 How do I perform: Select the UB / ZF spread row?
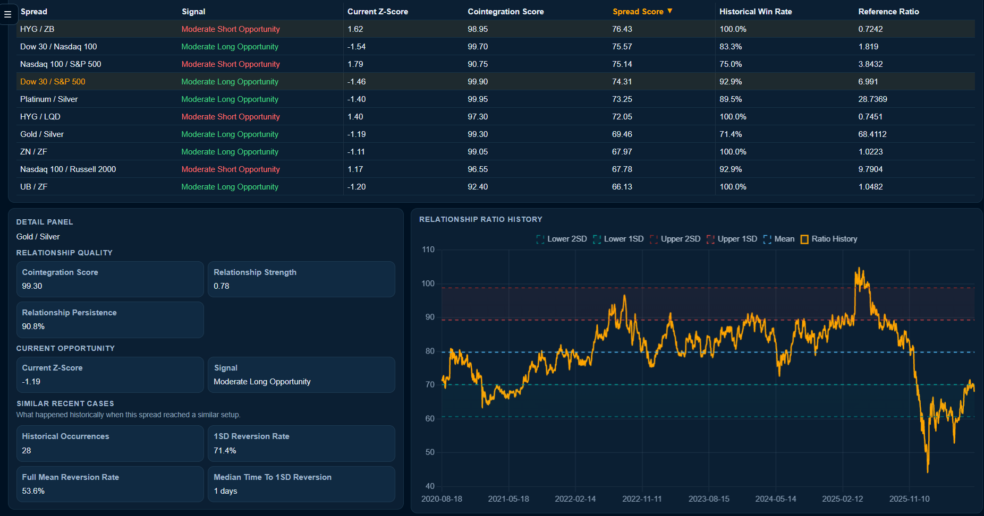496,187
